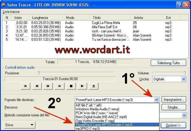
Task: Expand the Formato file destinaz. dropdown arrow
Action: (x=156, y=100)
